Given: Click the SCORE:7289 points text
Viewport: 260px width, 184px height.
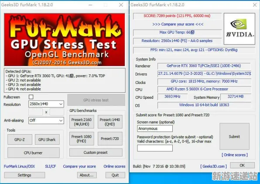Looking at the screenshot, I should (177, 16).
